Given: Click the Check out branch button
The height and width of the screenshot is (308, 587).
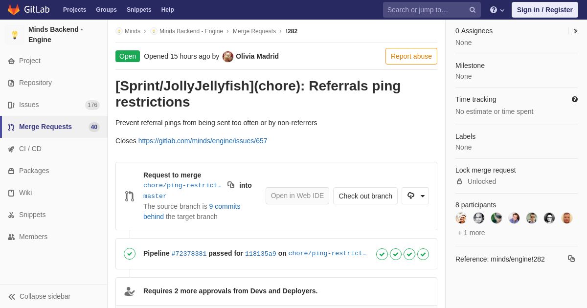Looking at the screenshot, I should coord(365,196).
